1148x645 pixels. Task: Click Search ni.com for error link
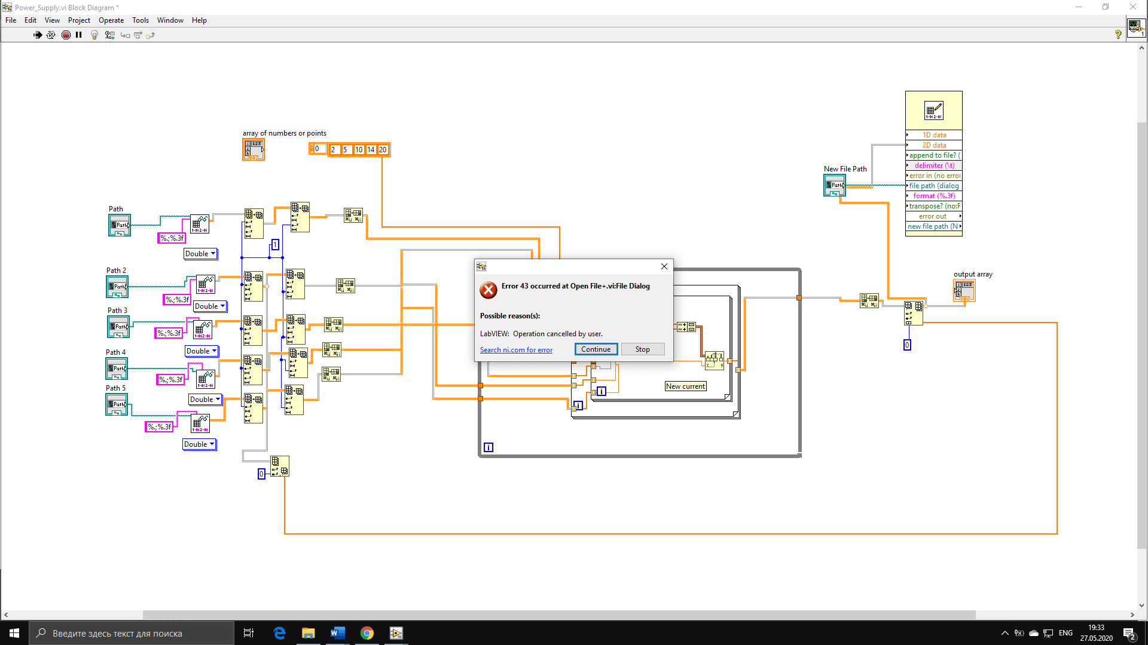point(516,350)
